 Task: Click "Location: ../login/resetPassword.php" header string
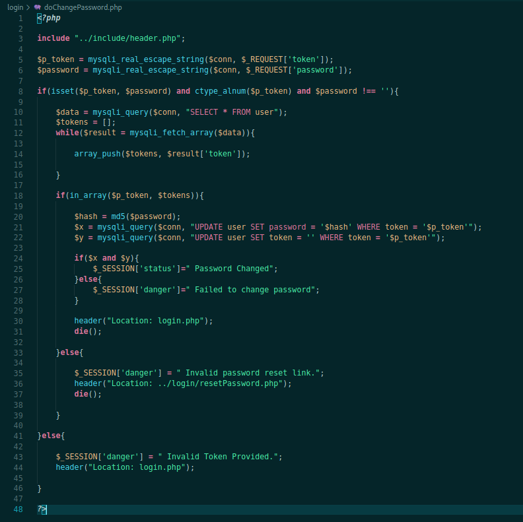point(195,383)
